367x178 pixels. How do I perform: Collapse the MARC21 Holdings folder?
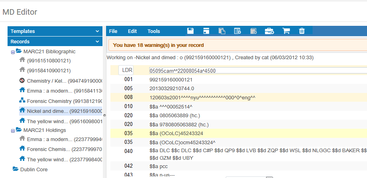13,130
